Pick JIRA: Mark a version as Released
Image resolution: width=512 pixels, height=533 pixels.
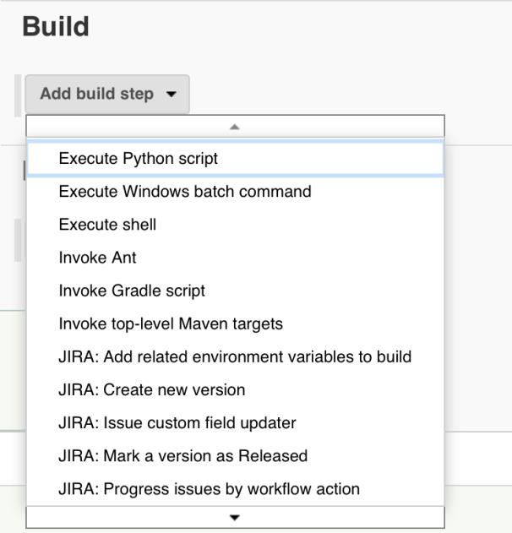235,456
